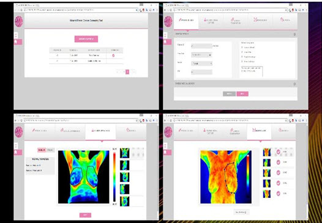The height and width of the screenshot is (223, 322).
Task: Click grey button below thermal image, bottom-right window
Action: tap(241, 212)
